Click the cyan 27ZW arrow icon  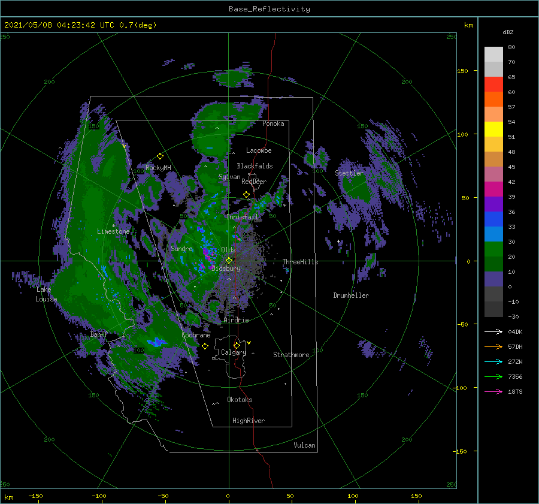[493, 362]
